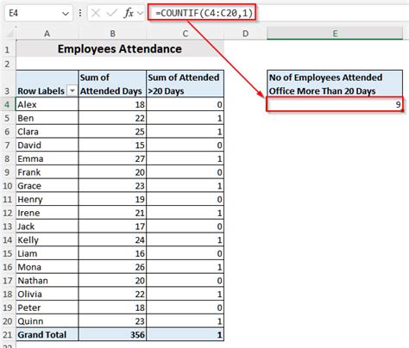Select cell E4 showing result 9

click(x=335, y=104)
